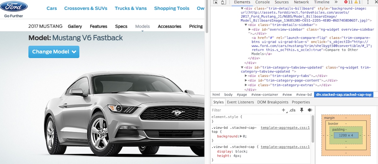The width and height of the screenshot is (378, 164).
Task: Show more DevTools panels with double chevron
Action: tap(336, 2)
